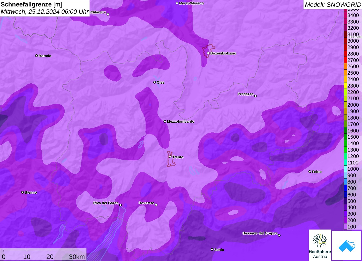
Task: Click the Schneefallgrenze [m] title
Action: point(31,4)
